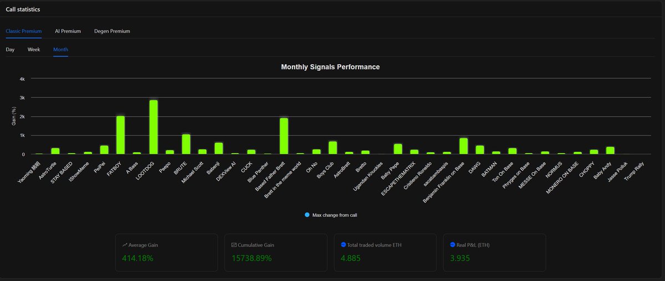The width and height of the screenshot is (665, 281).
Task: Select the Day period tab
Action: [x=10, y=50]
